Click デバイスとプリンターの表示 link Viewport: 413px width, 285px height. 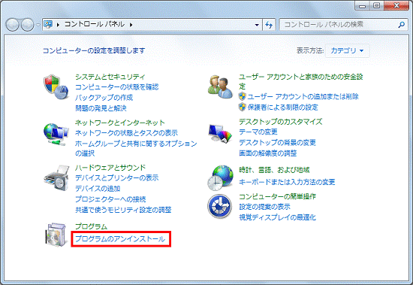tap(117, 177)
